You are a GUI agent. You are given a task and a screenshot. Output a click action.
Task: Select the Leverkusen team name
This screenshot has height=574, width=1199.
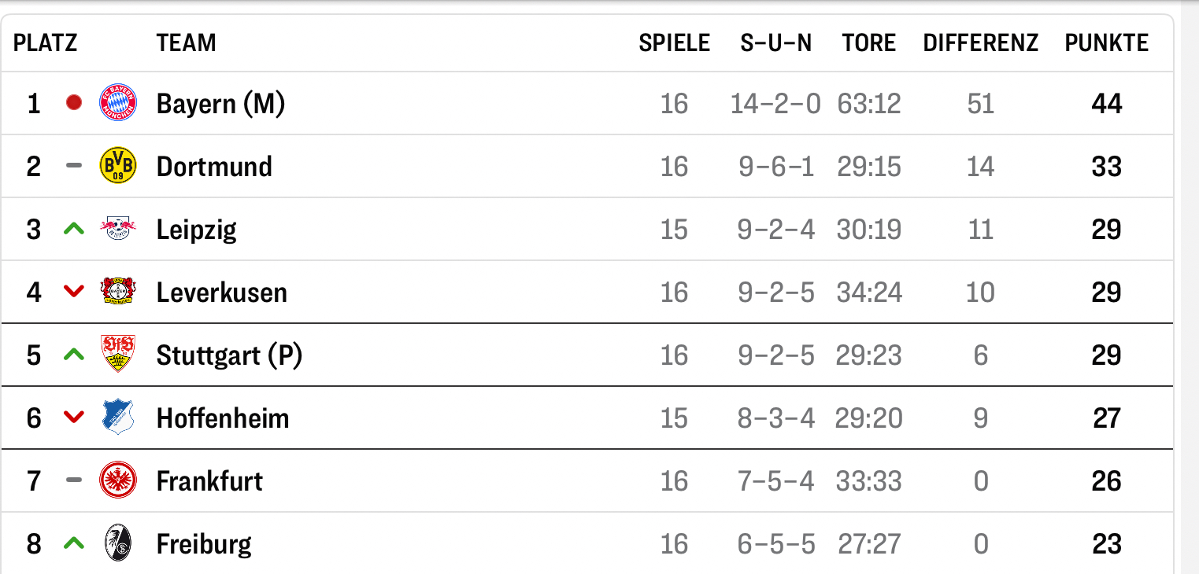pyautogui.click(x=221, y=293)
